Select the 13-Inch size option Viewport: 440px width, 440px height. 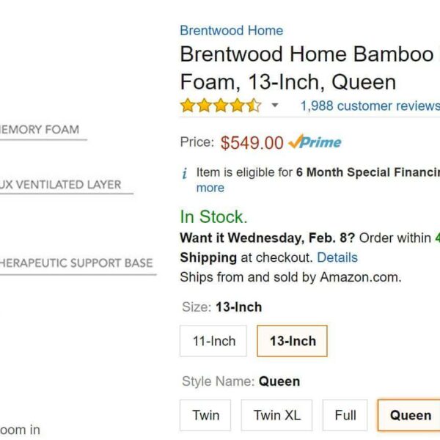pos(292,341)
